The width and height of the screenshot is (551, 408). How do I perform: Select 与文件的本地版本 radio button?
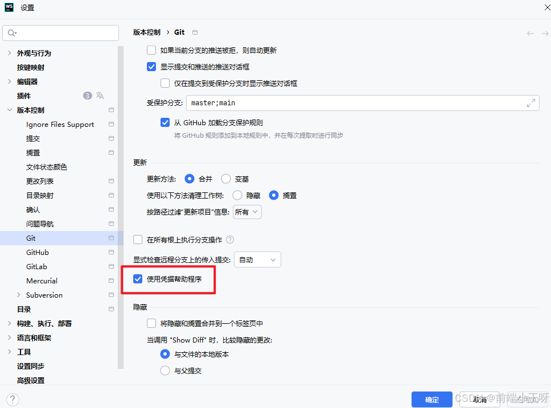(x=165, y=355)
